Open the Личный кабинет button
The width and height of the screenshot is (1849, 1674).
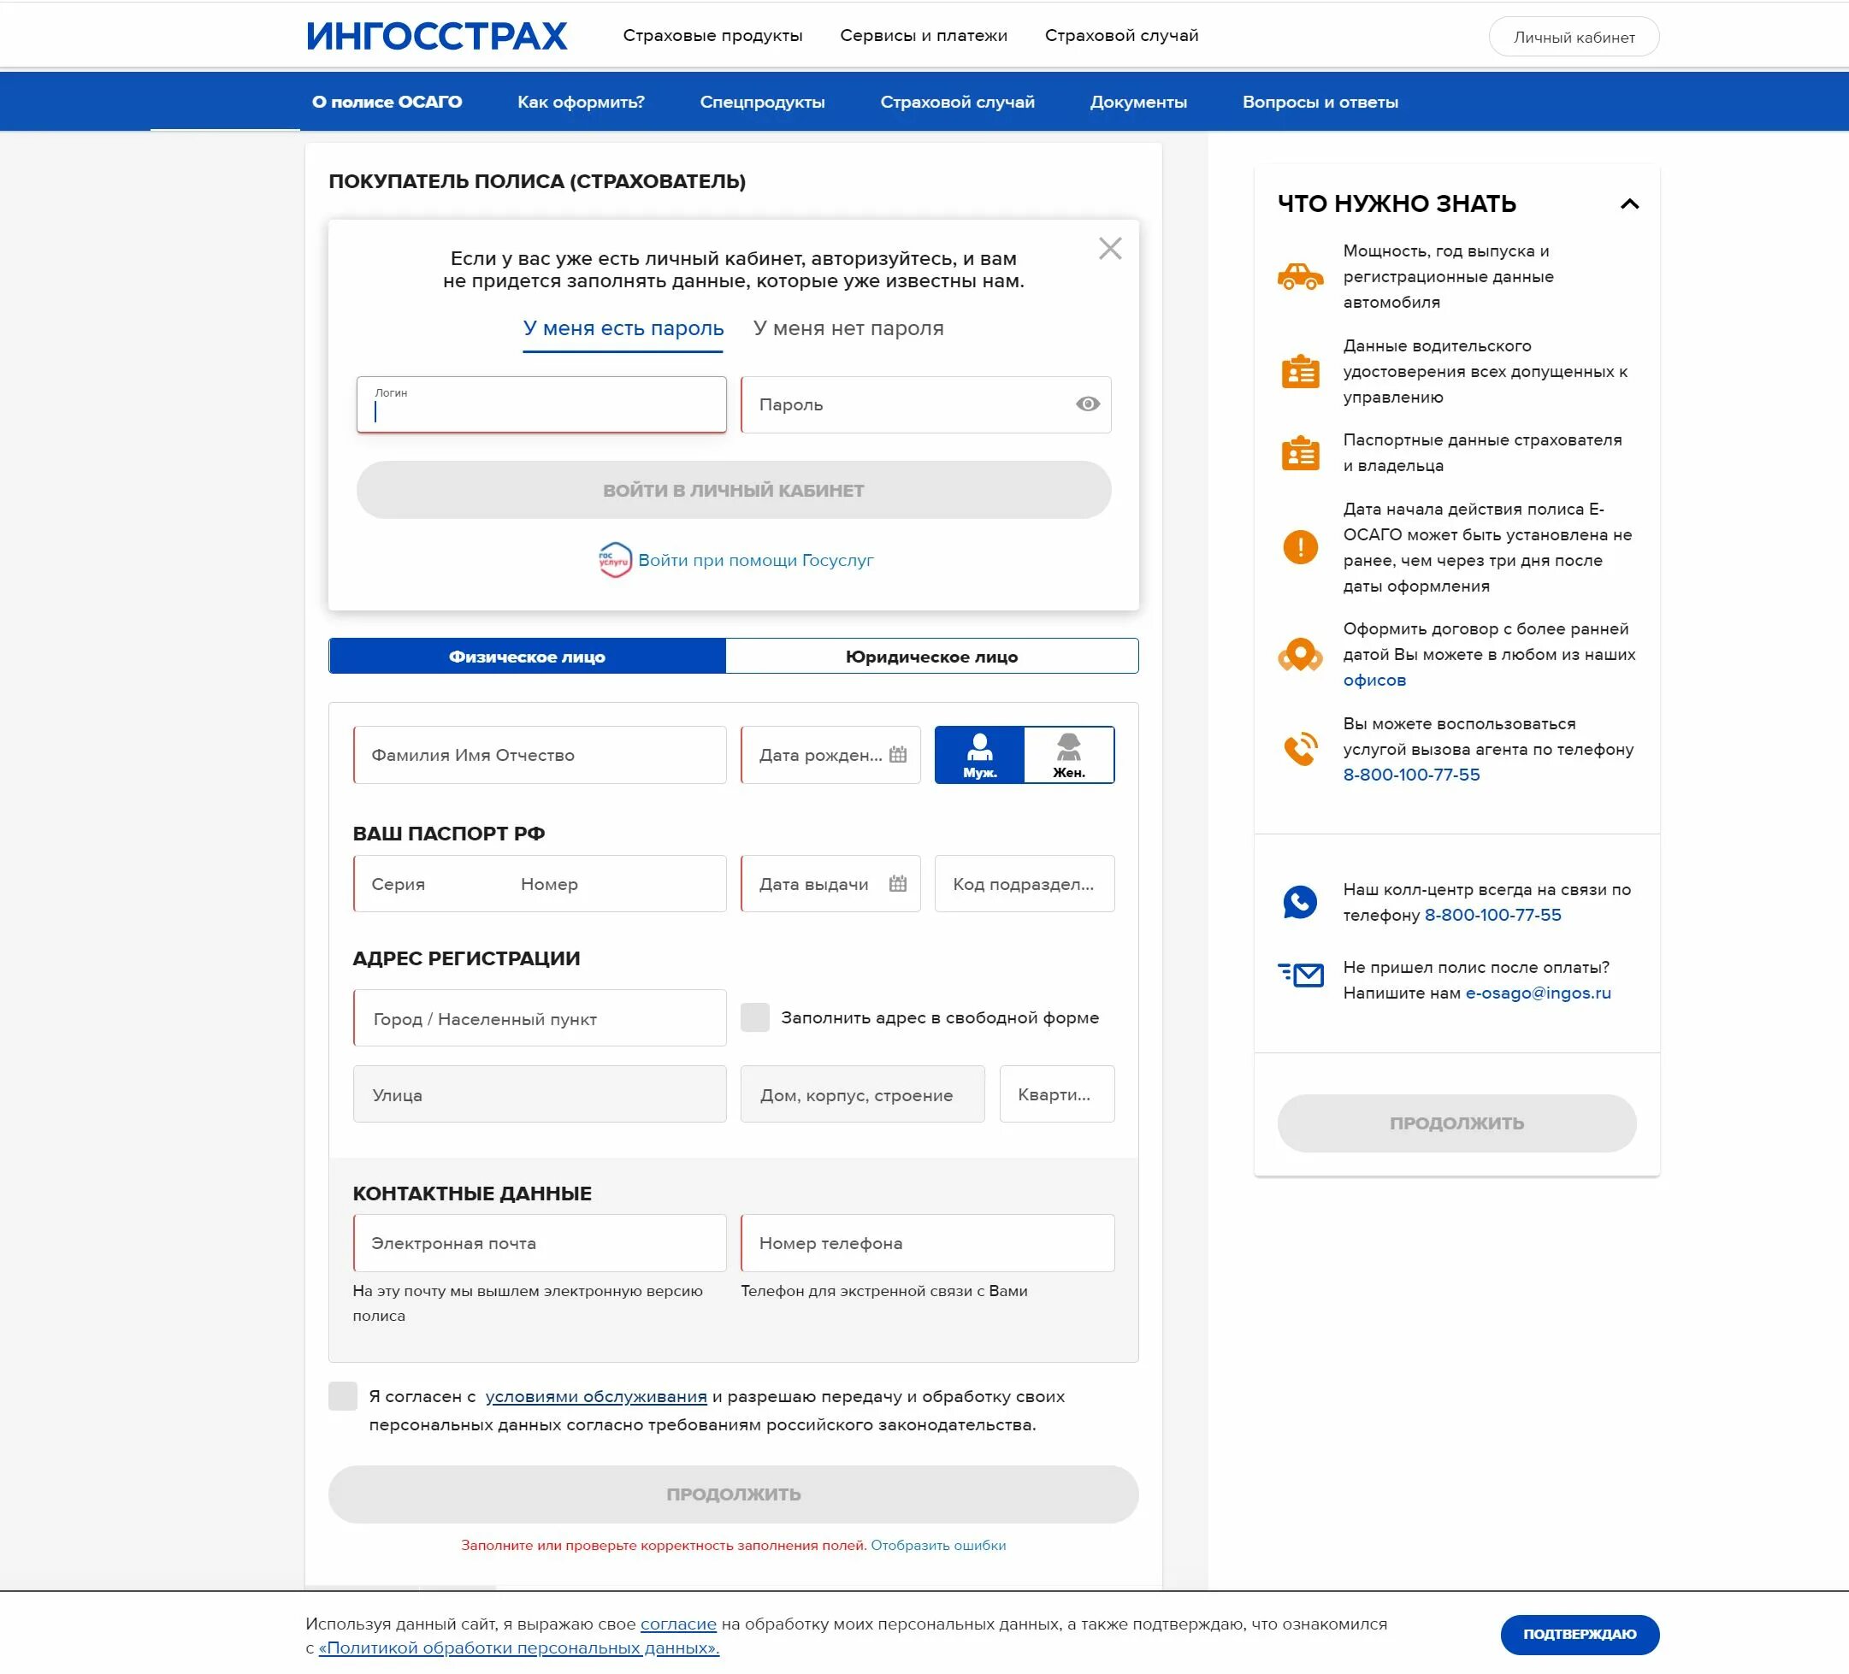[x=1573, y=37]
